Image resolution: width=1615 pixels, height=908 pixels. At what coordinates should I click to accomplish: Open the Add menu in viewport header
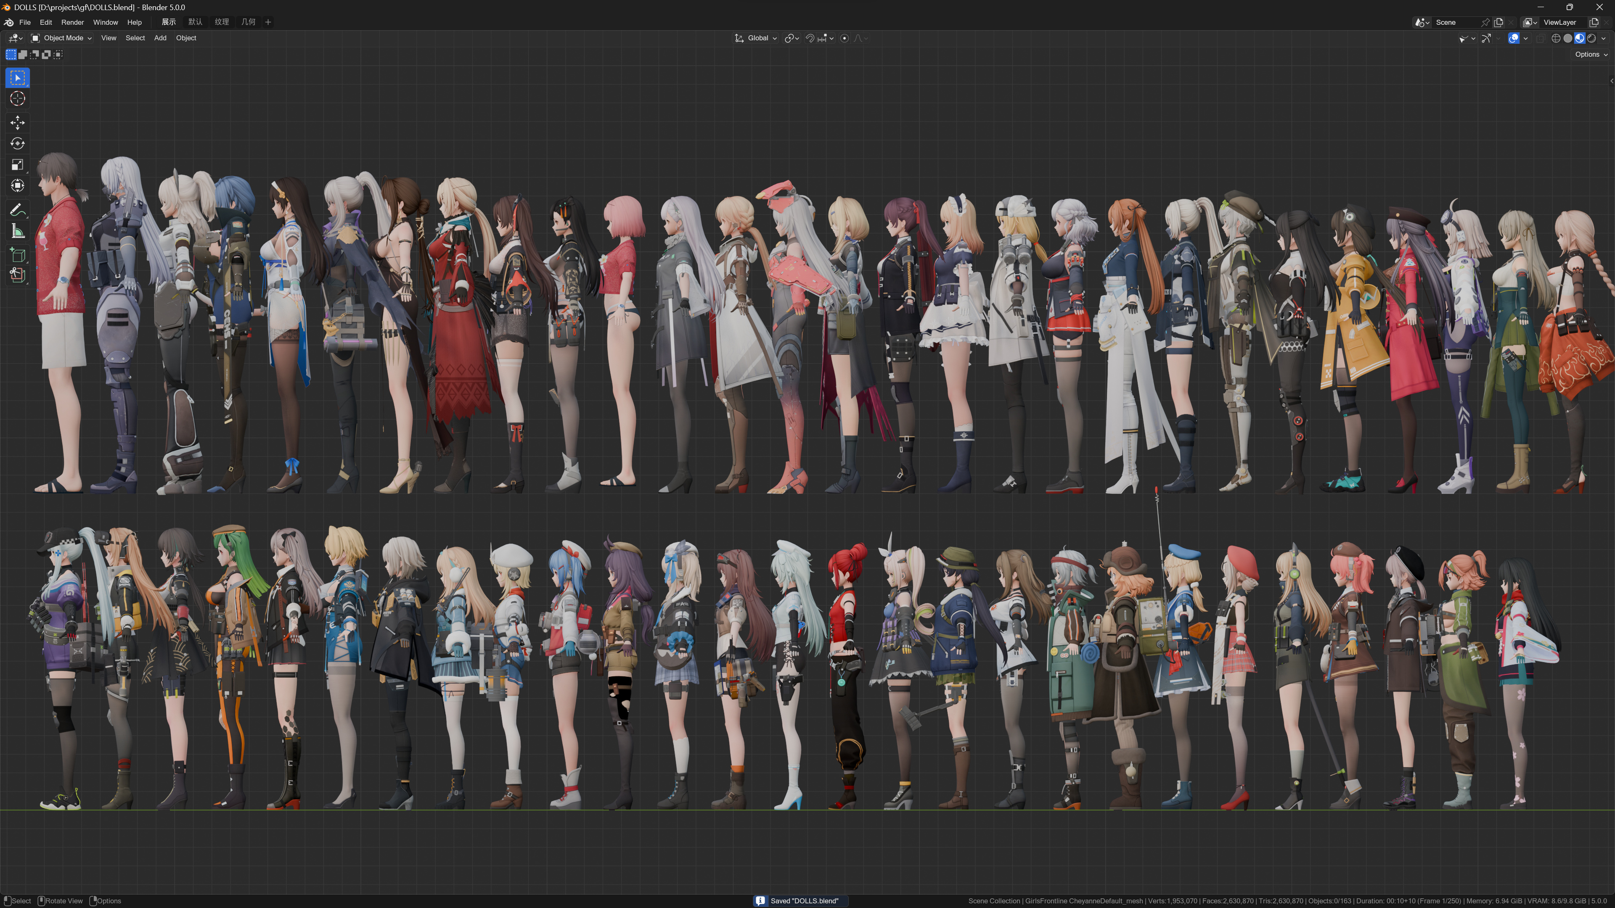coord(160,38)
